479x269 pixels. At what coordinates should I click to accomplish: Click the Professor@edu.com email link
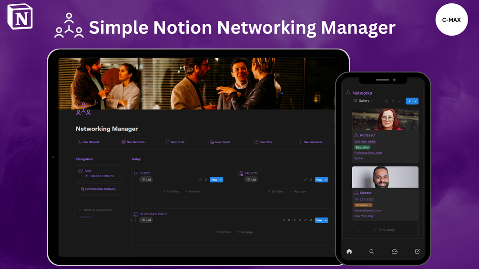pyautogui.click(x=368, y=153)
